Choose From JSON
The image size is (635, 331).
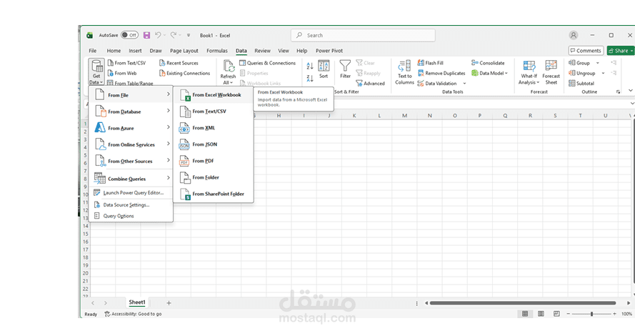(x=214, y=144)
